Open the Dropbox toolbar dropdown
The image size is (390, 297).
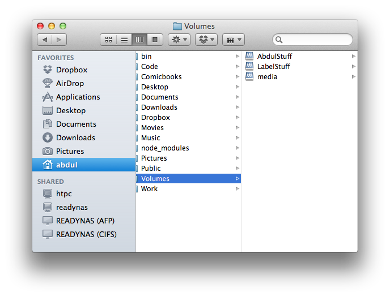(206, 40)
